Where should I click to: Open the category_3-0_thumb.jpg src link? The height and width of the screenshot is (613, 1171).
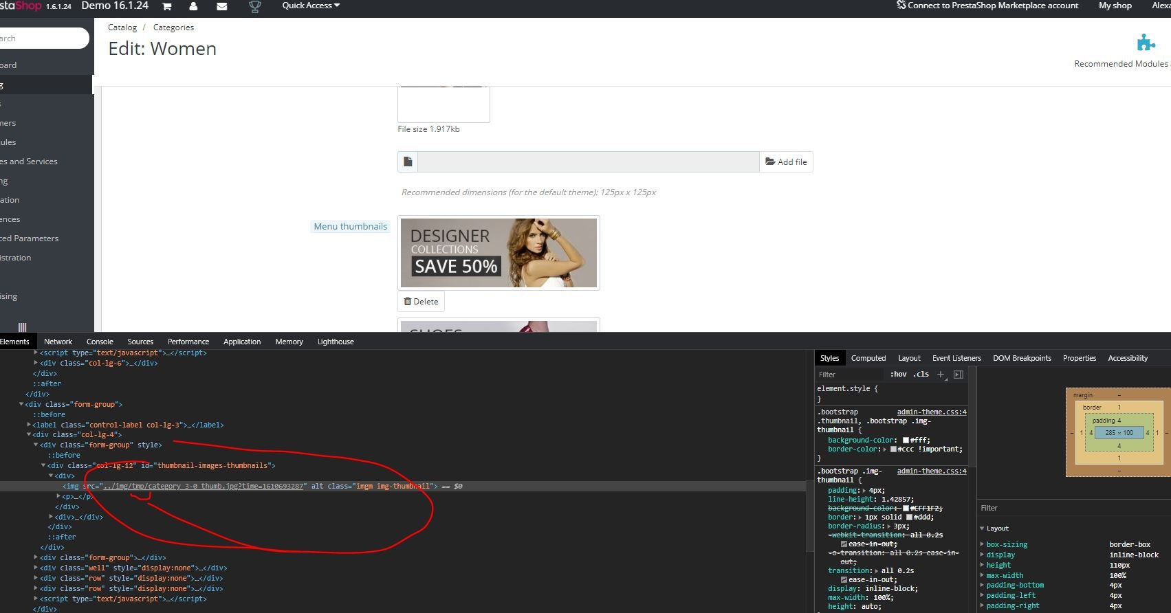click(x=203, y=486)
